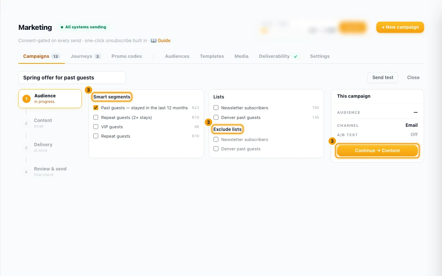The height and width of the screenshot is (276, 442).
Task: Click the Marketing page title
Action: pyautogui.click(x=35, y=27)
